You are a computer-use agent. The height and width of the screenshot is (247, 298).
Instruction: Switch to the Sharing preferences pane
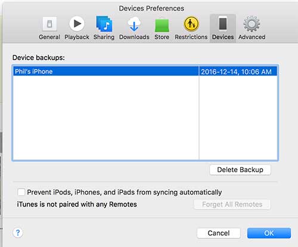click(x=104, y=28)
